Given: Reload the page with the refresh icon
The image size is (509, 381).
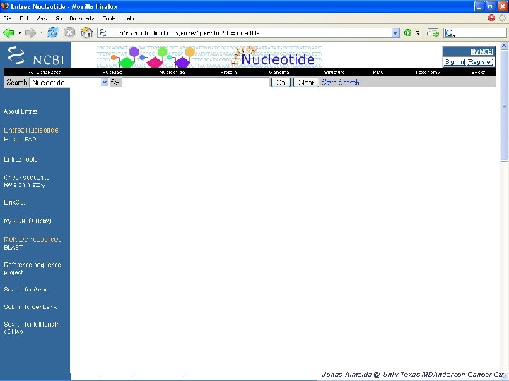Looking at the screenshot, I should click(53, 32).
